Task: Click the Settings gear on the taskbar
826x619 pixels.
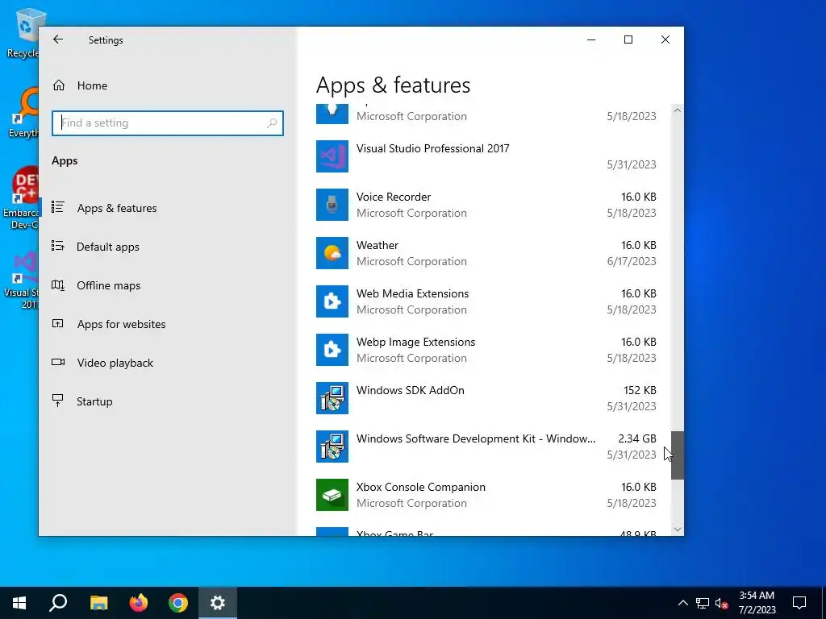Action: [218, 603]
